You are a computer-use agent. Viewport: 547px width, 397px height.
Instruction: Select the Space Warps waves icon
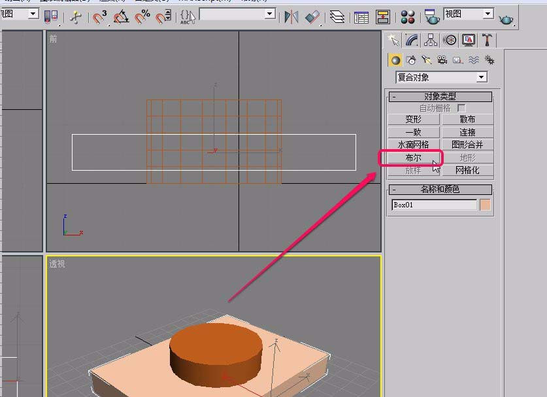click(x=473, y=60)
